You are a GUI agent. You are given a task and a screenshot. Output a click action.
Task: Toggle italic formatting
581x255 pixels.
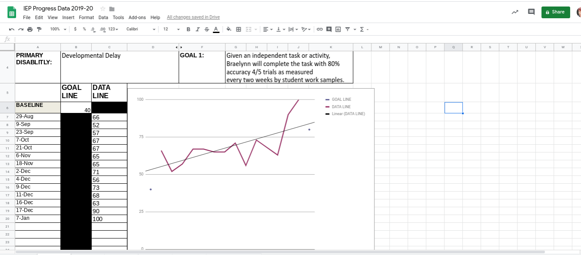(x=197, y=29)
